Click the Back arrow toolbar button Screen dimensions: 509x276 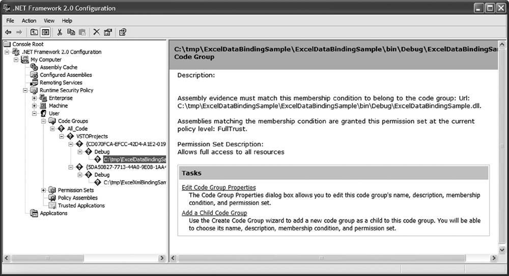(x=8, y=32)
